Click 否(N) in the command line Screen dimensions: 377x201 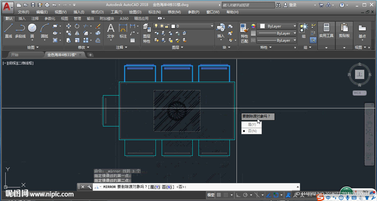tap(167, 187)
